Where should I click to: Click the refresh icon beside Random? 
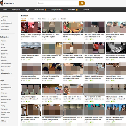point(2,30)
